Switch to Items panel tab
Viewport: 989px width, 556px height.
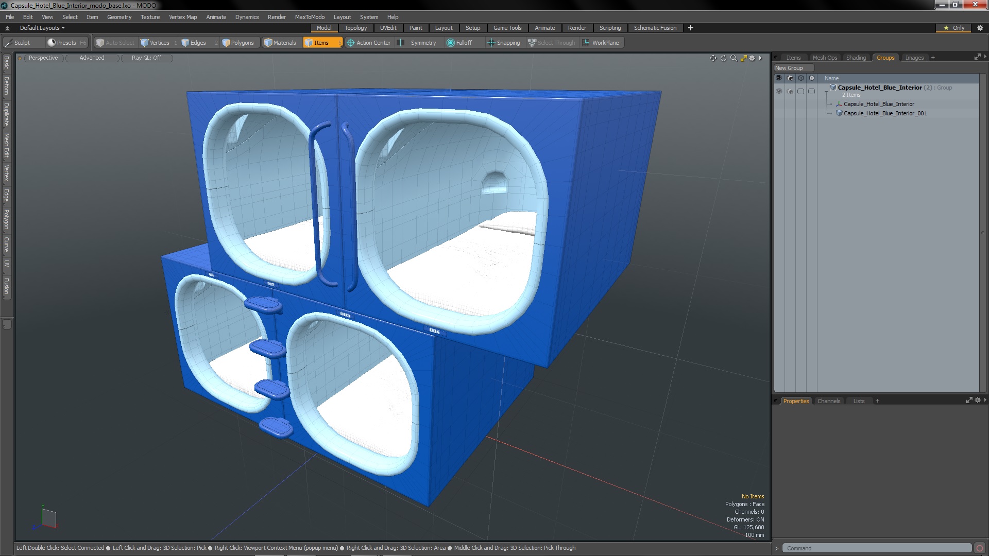(793, 58)
